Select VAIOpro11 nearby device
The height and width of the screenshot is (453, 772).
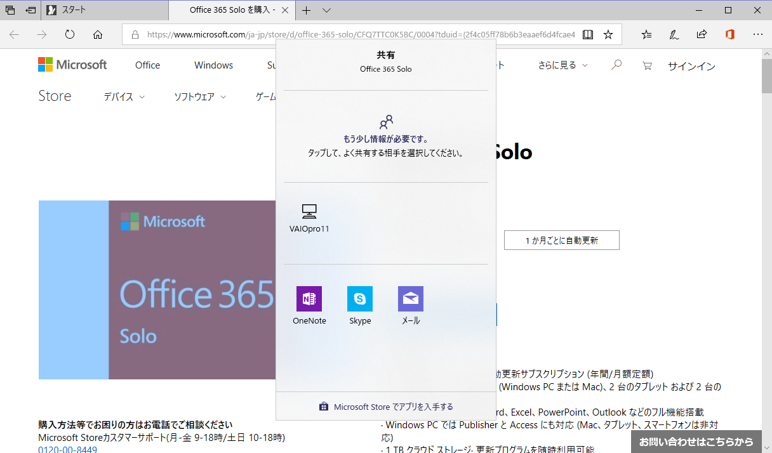(309, 218)
